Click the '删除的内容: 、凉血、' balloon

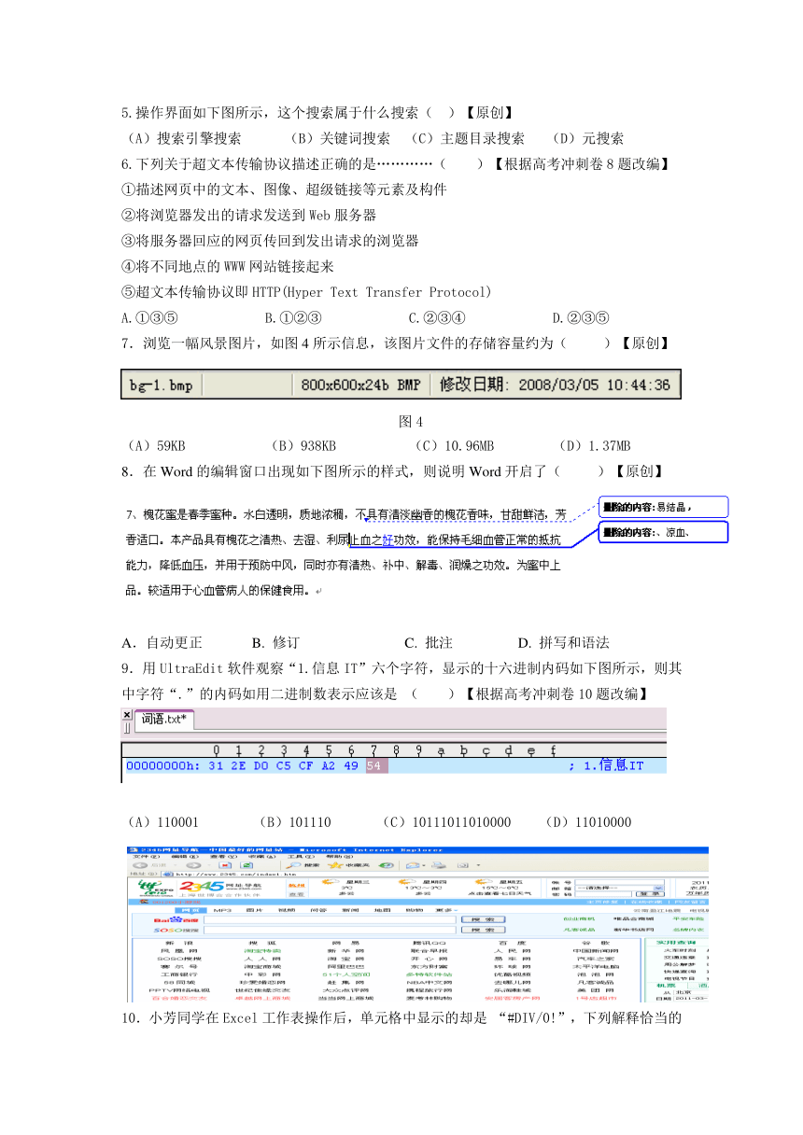pyautogui.click(x=663, y=532)
